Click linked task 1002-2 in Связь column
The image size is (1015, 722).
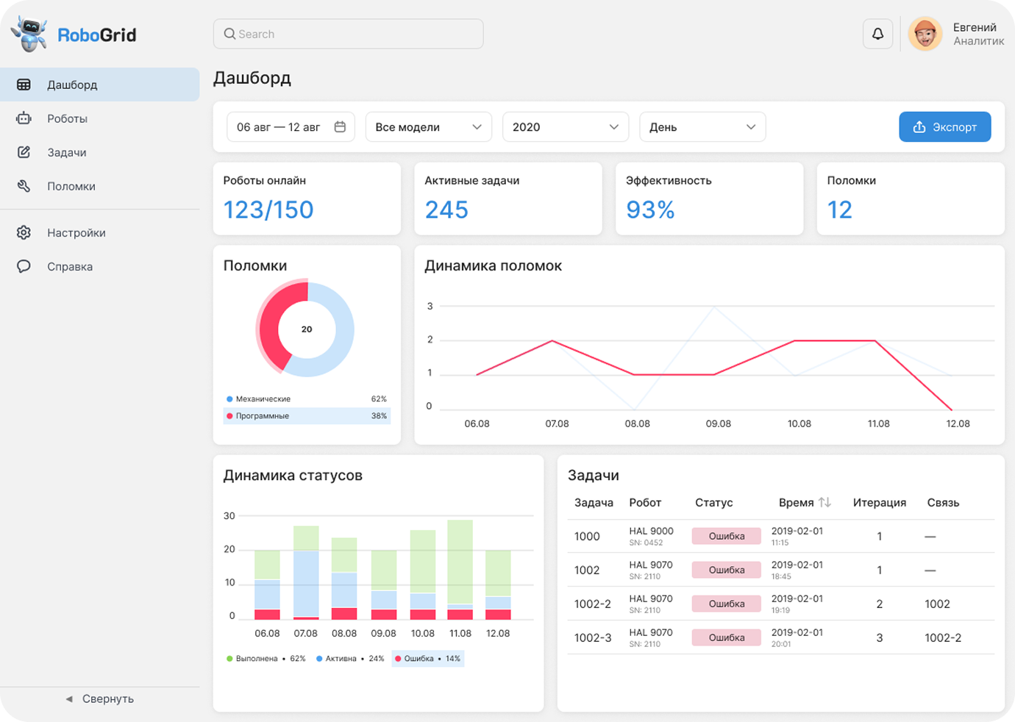click(x=943, y=637)
